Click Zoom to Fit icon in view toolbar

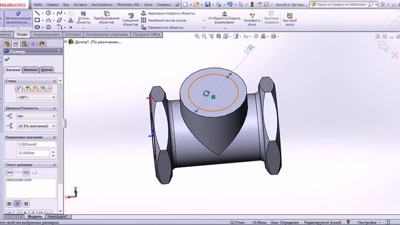click(197, 36)
